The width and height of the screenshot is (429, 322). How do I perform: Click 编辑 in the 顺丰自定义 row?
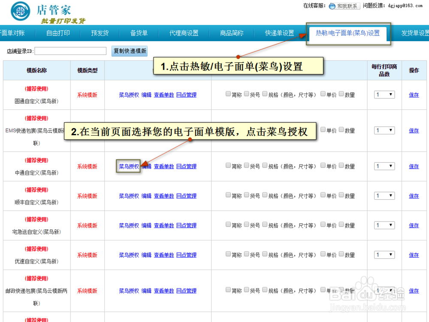coord(146,196)
